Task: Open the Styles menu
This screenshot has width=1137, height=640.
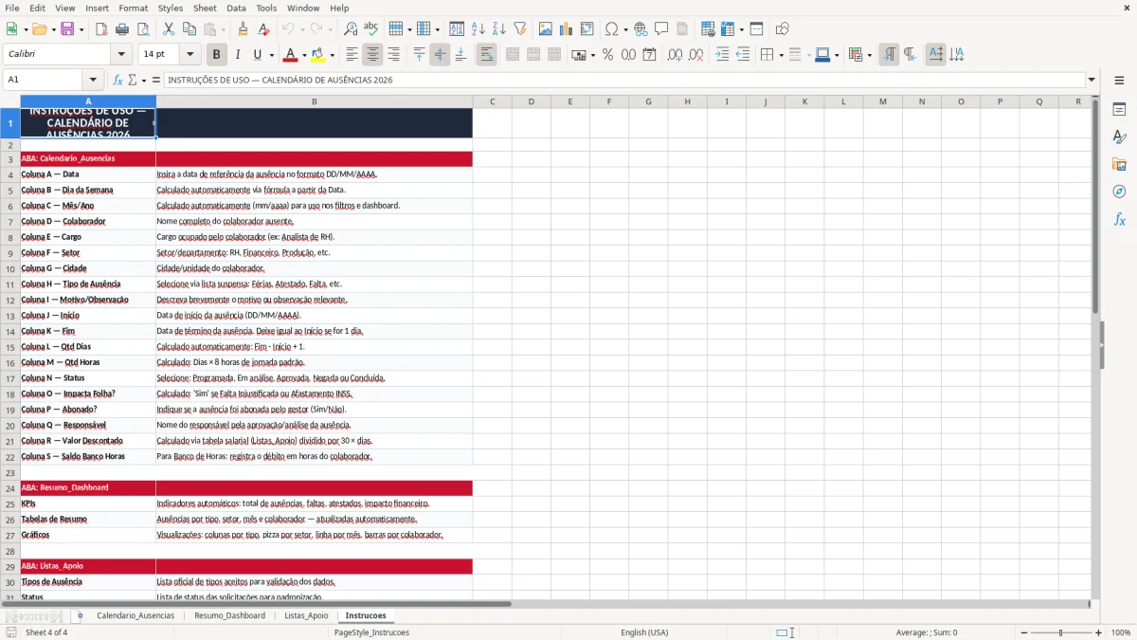Action: tap(171, 8)
